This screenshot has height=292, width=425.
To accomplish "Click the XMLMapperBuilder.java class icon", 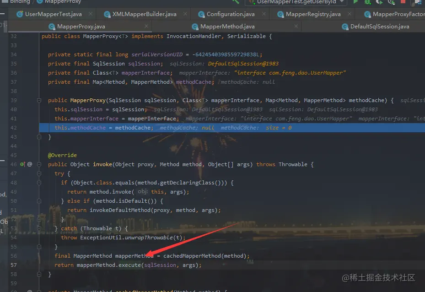I will click(x=107, y=14).
